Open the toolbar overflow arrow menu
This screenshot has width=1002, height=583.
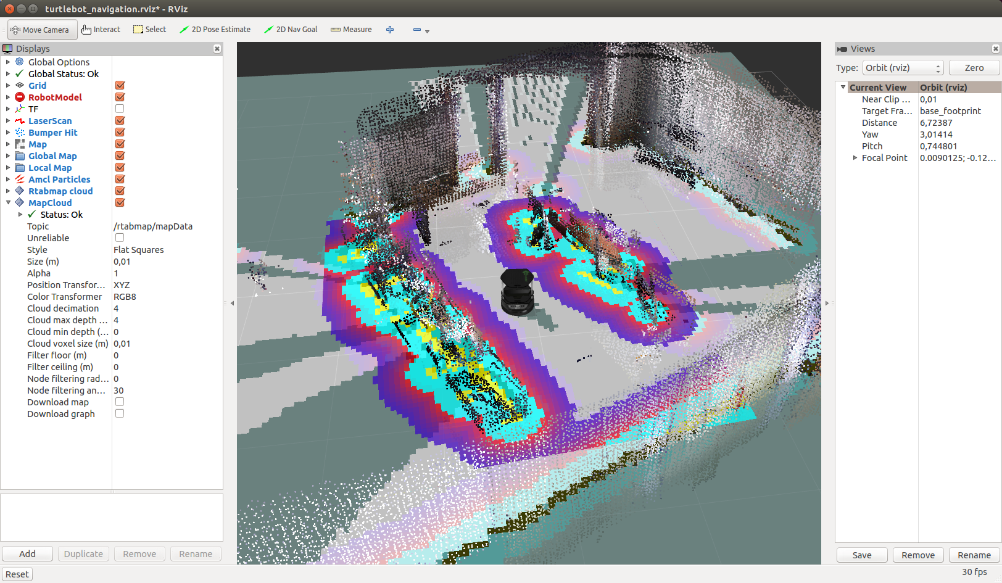[427, 31]
